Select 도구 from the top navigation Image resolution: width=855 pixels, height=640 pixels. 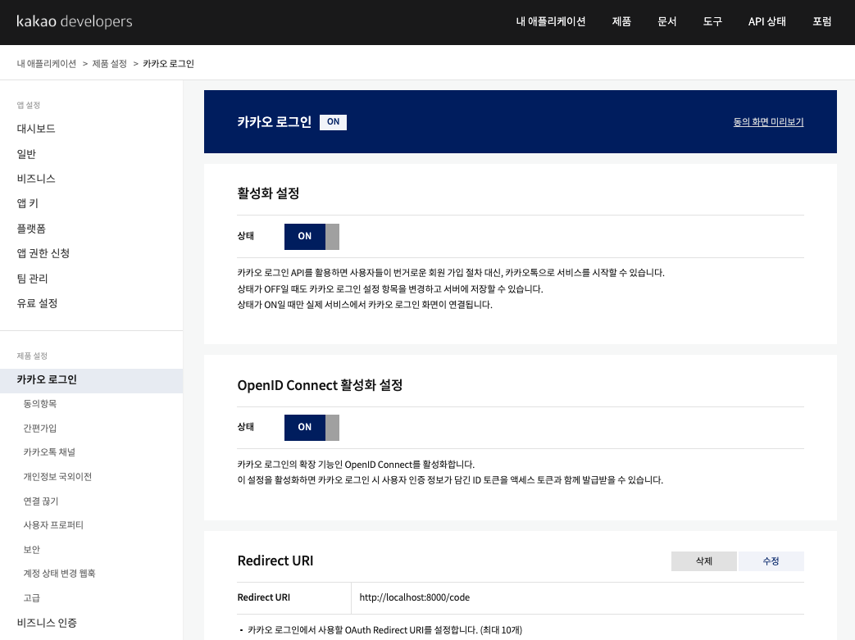[x=712, y=22]
